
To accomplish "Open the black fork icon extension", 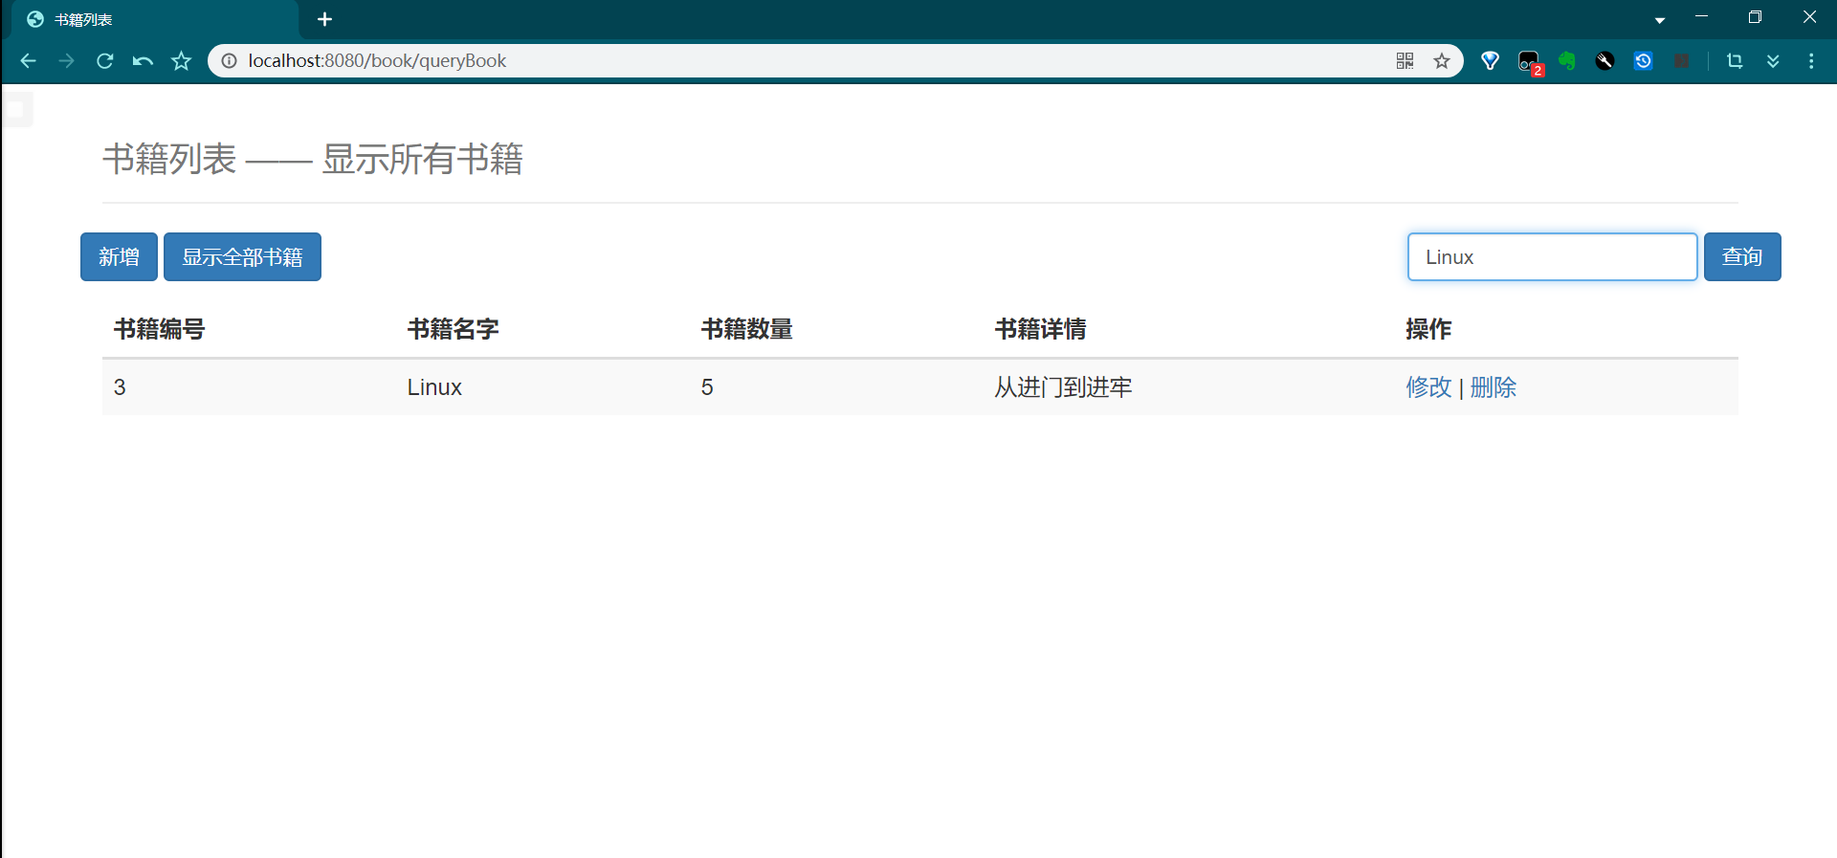I will 1605,61.
